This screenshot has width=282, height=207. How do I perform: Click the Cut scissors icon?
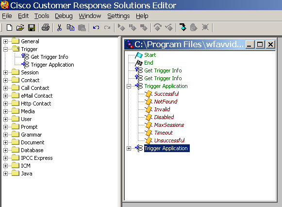pos(59,28)
